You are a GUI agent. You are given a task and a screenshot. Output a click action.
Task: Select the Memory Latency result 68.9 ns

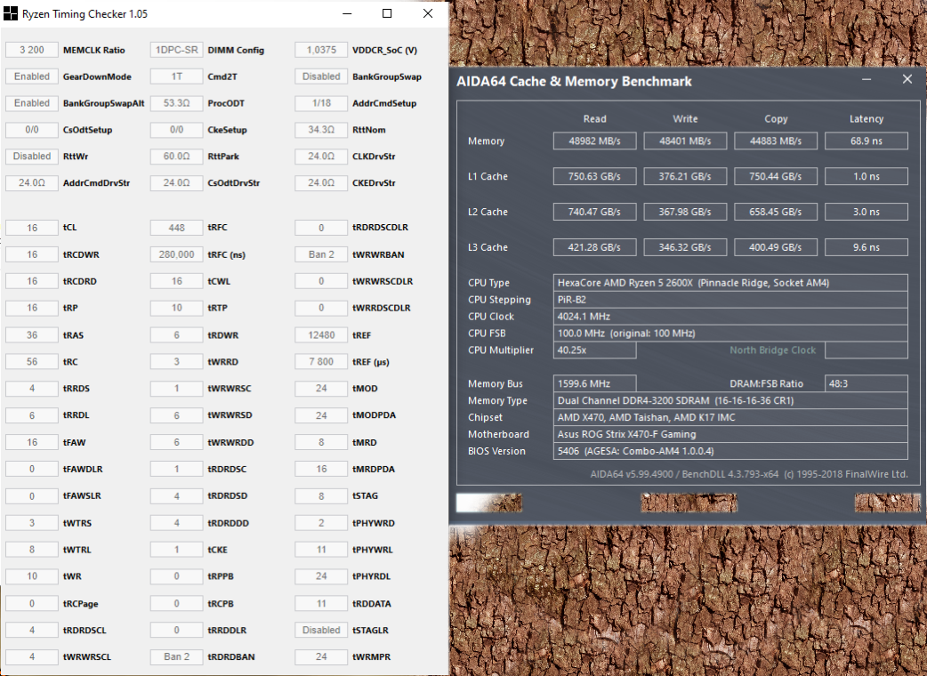pos(867,141)
